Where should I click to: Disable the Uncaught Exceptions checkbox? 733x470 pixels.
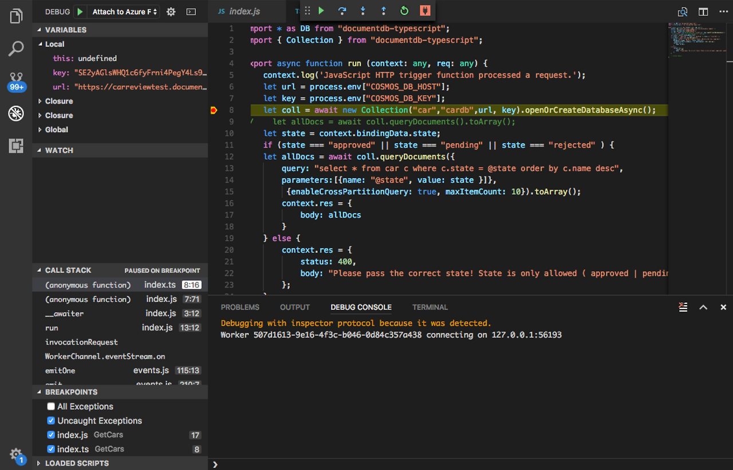click(x=51, y=421)
